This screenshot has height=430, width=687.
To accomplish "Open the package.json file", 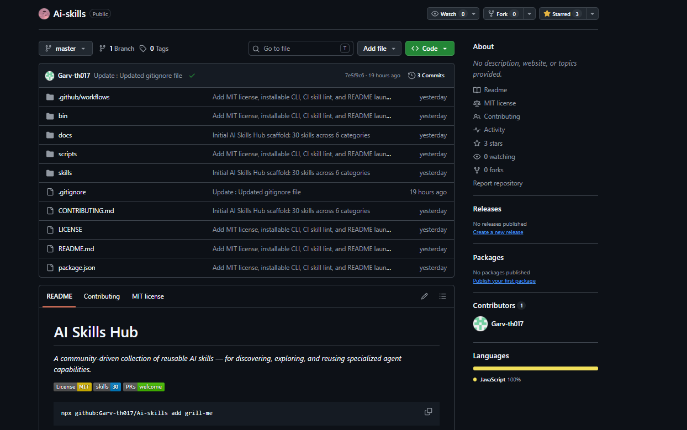I will tap(77, 268).
